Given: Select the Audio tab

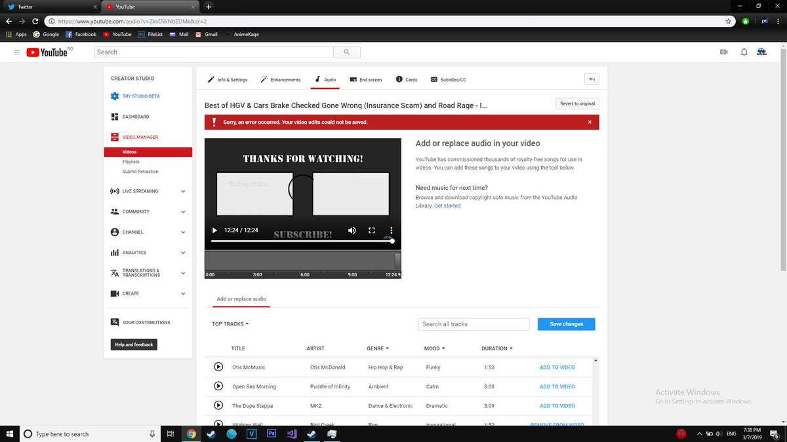Looking at the screenshot, I should tap(325, 80).
